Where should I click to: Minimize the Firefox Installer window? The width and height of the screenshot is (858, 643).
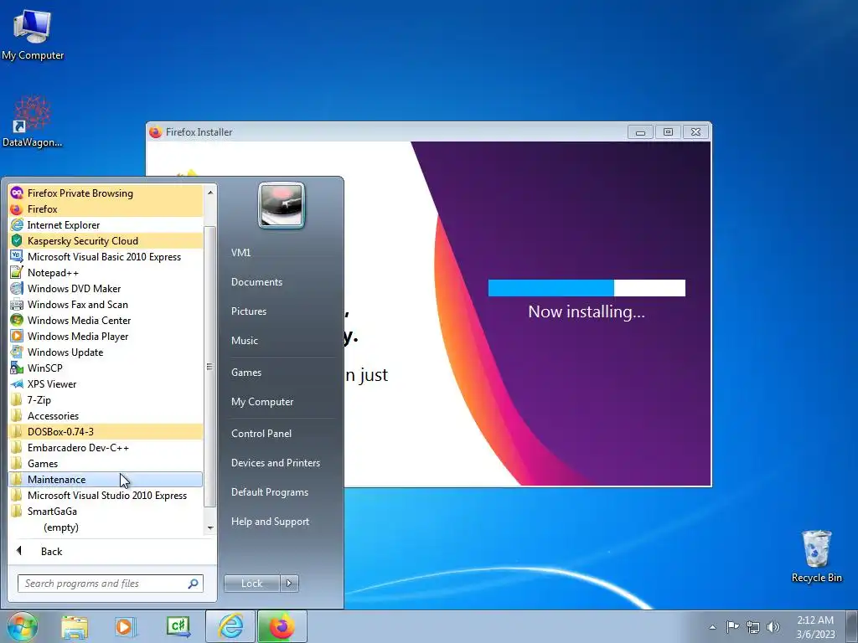tap(640, 131)
